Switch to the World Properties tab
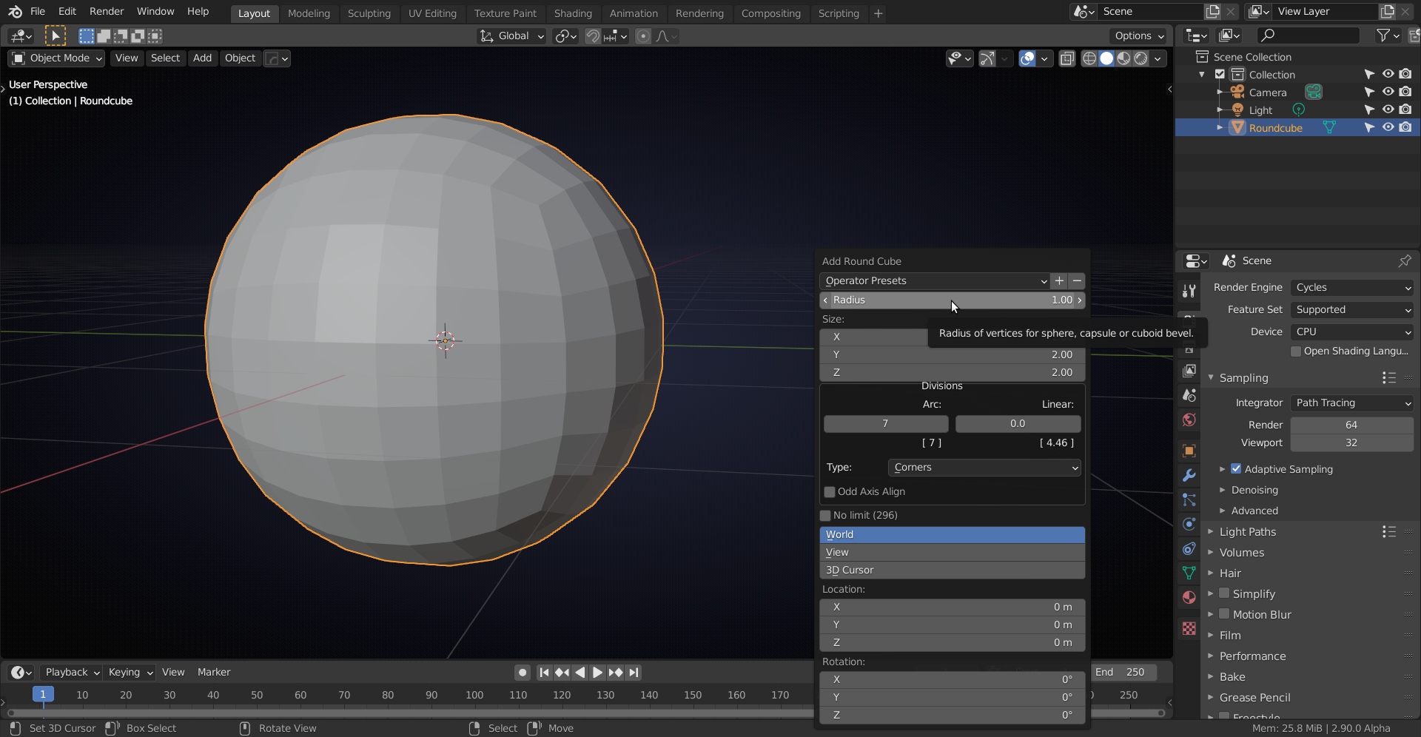The height and width of the screenshot is (737, 1421). (1189, 420)
